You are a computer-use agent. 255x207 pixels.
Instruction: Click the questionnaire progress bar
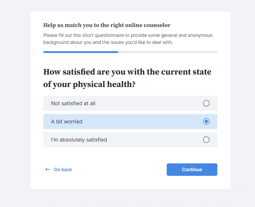point(130,52)
